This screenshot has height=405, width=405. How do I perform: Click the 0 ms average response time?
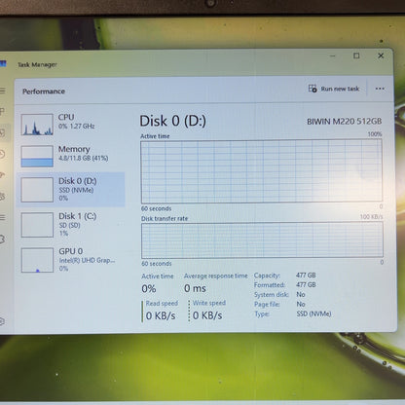click(195, 288)
